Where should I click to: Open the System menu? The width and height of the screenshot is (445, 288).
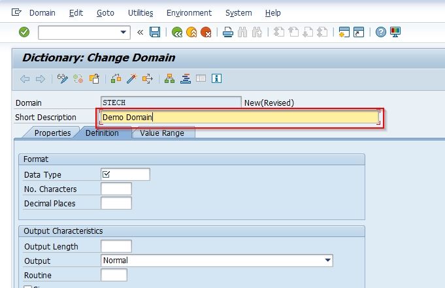239,13
